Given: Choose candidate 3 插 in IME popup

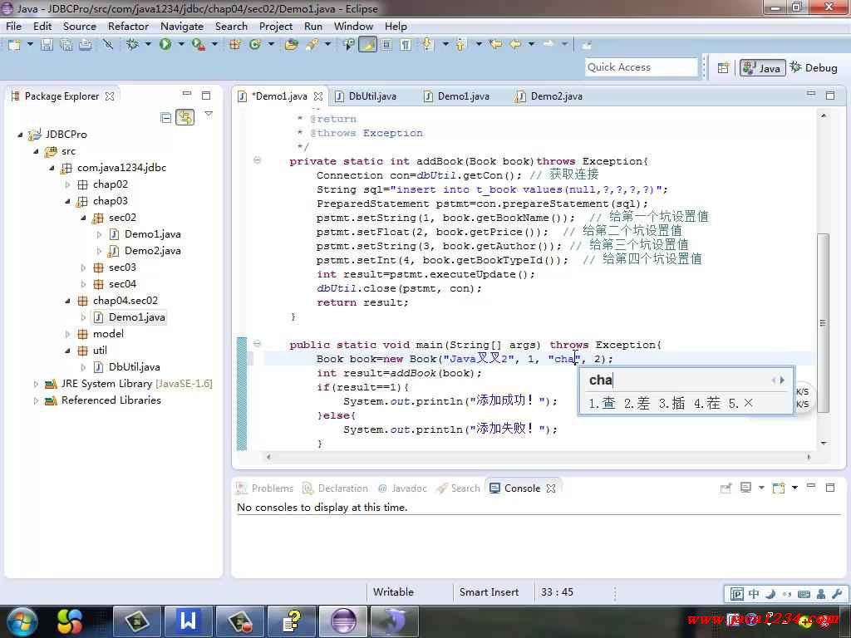Looking at the screenshot, I should point(671,403).
